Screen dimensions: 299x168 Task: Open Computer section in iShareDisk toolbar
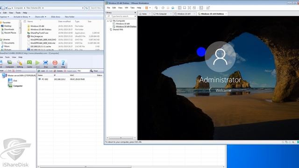(x=10, y=64)
